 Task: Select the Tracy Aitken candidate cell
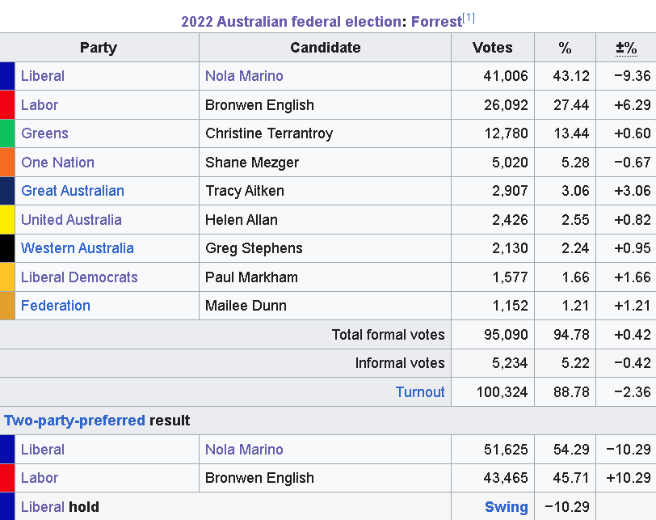pyautogui.click(x=325, y=191)
